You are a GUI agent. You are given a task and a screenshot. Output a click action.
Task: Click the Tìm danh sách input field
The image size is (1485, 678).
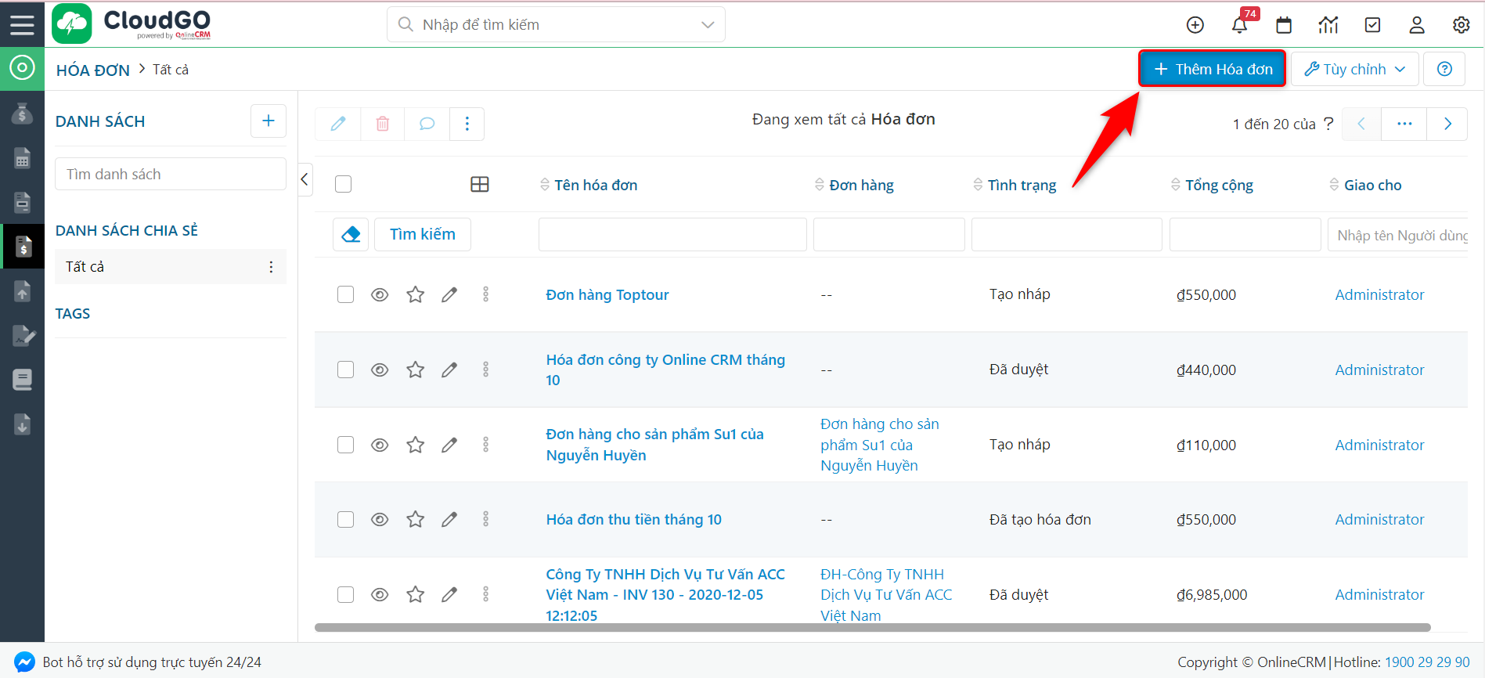coord(170,174)
